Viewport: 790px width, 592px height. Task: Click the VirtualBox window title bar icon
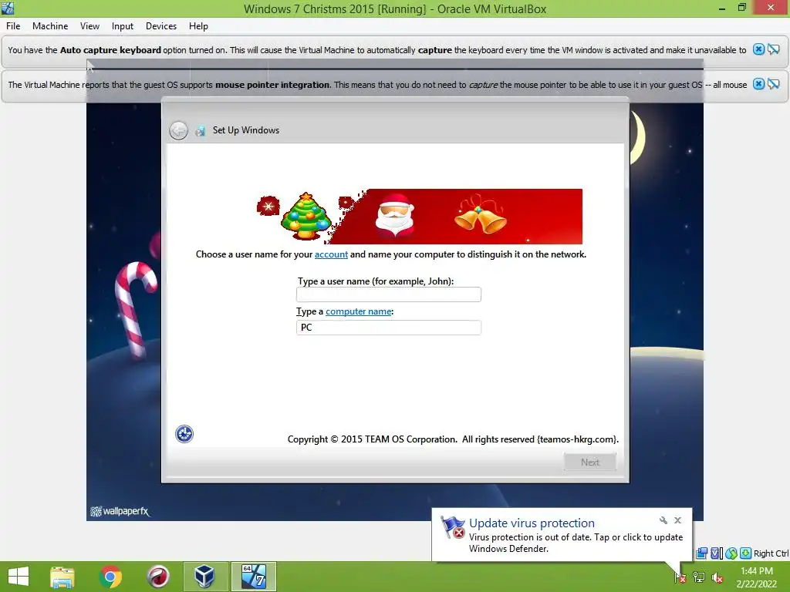8,8
